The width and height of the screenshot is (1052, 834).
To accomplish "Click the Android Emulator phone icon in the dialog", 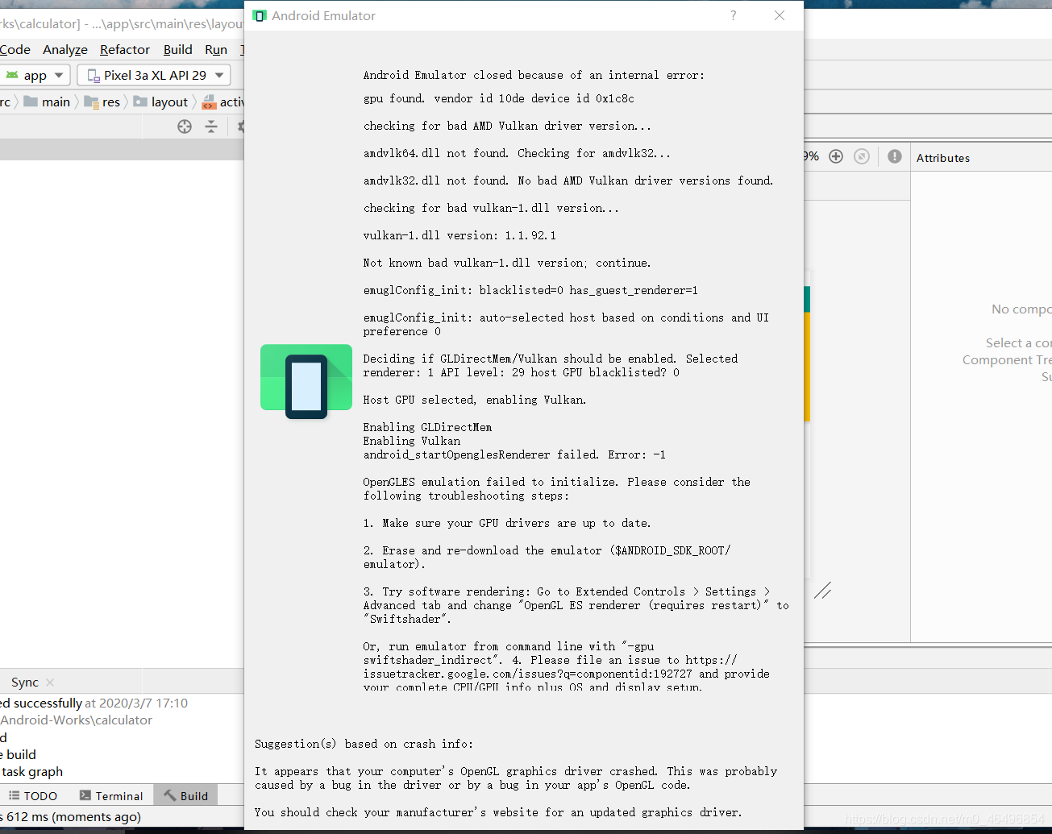I will 306,382.
